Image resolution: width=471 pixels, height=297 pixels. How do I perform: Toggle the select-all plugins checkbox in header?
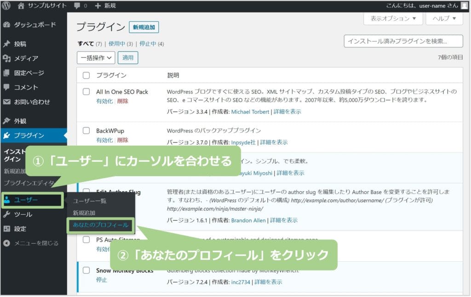(86, 75)
